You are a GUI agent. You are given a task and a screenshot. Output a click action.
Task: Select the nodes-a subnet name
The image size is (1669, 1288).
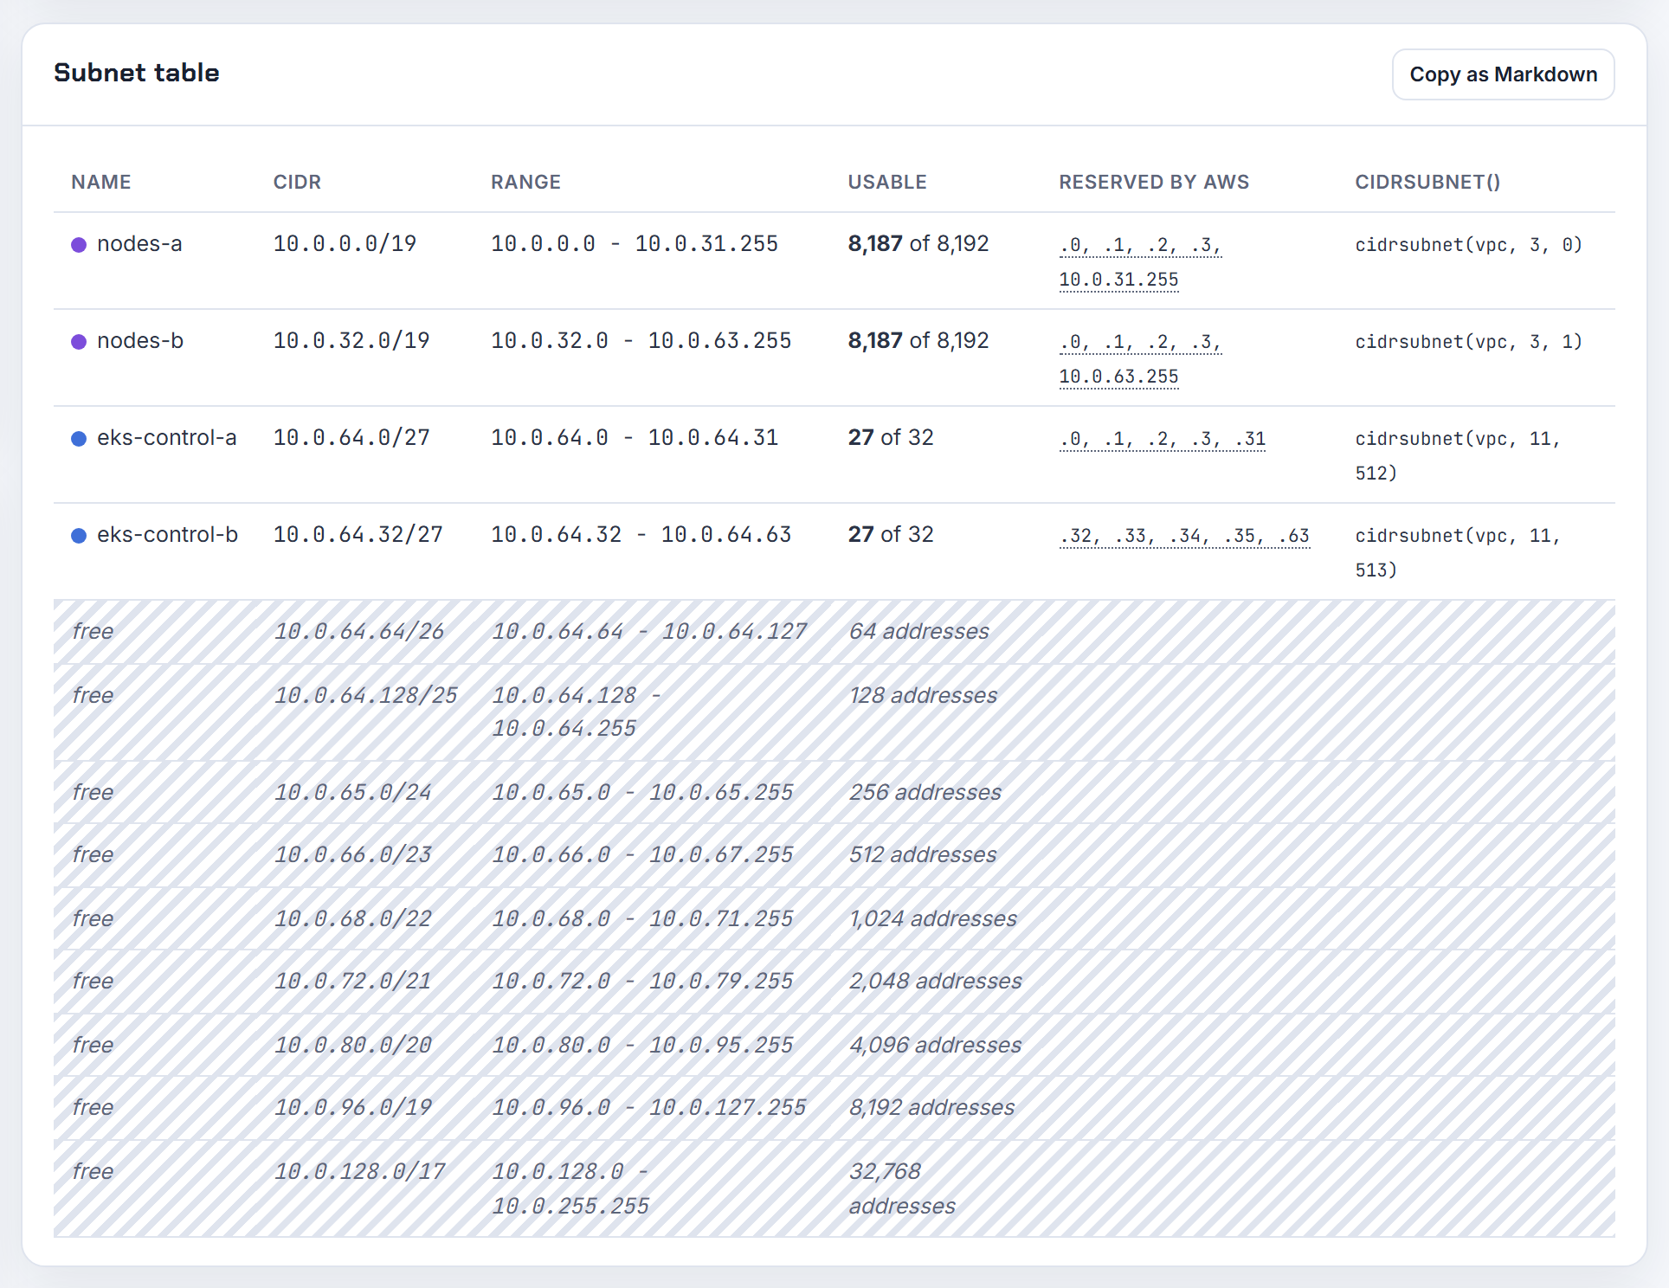point(139,244)
